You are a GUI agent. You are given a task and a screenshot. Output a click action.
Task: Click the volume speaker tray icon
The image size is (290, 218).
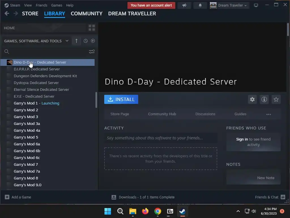(254, 211)
